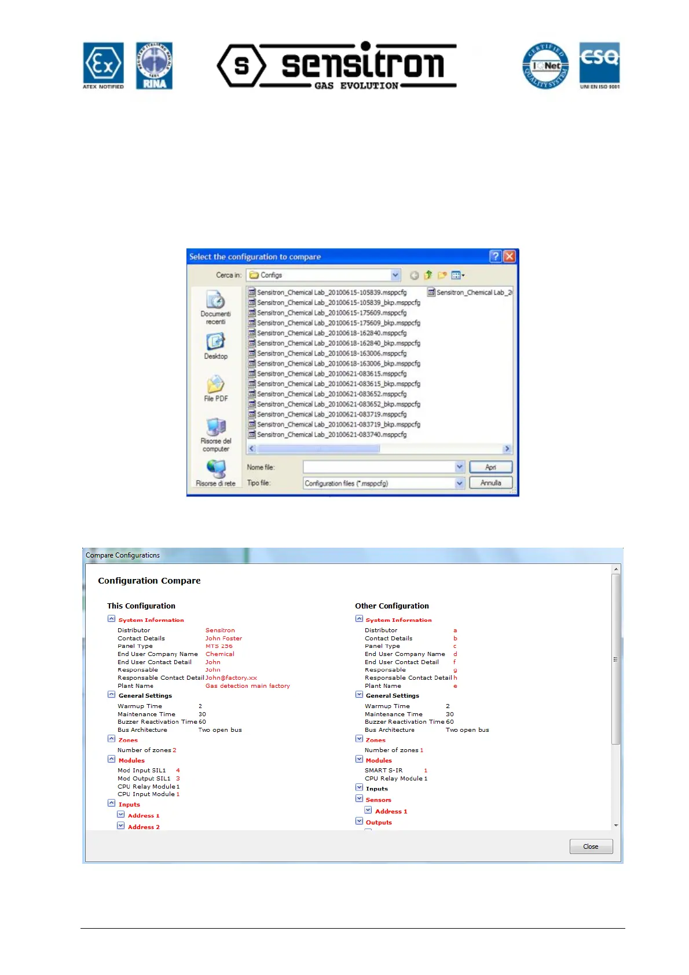Select file Sensitron_Chemical Lab_20100618-162840_bkp.msppcfg
The height and width of the screenshot is (975, 689).
coord(334,343)
